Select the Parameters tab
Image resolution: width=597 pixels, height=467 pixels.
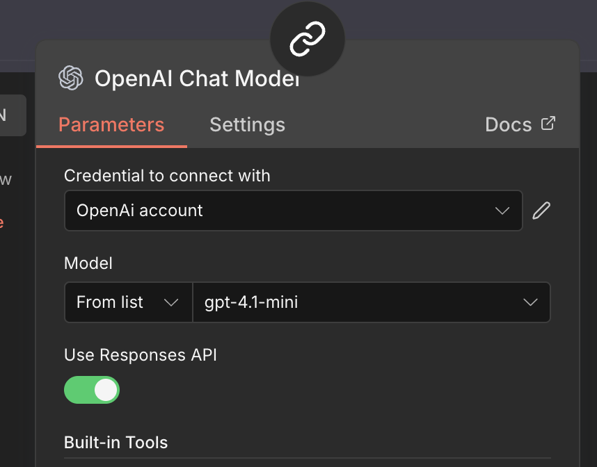click(111, 124)
